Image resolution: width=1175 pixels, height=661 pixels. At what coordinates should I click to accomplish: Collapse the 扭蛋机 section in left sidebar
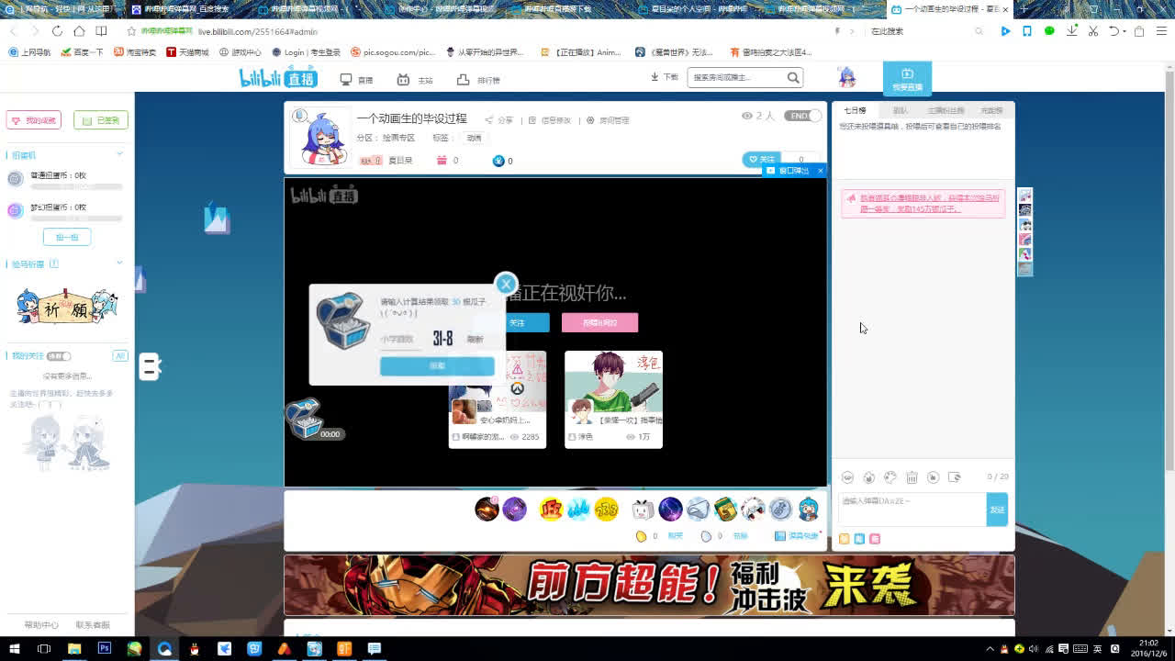pyautogui.click(x=119, y=153)
